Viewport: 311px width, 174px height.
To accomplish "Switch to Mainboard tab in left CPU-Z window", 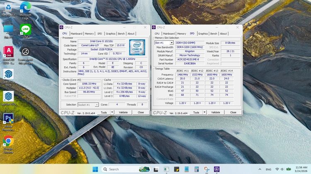I will [x=76, y=34].
